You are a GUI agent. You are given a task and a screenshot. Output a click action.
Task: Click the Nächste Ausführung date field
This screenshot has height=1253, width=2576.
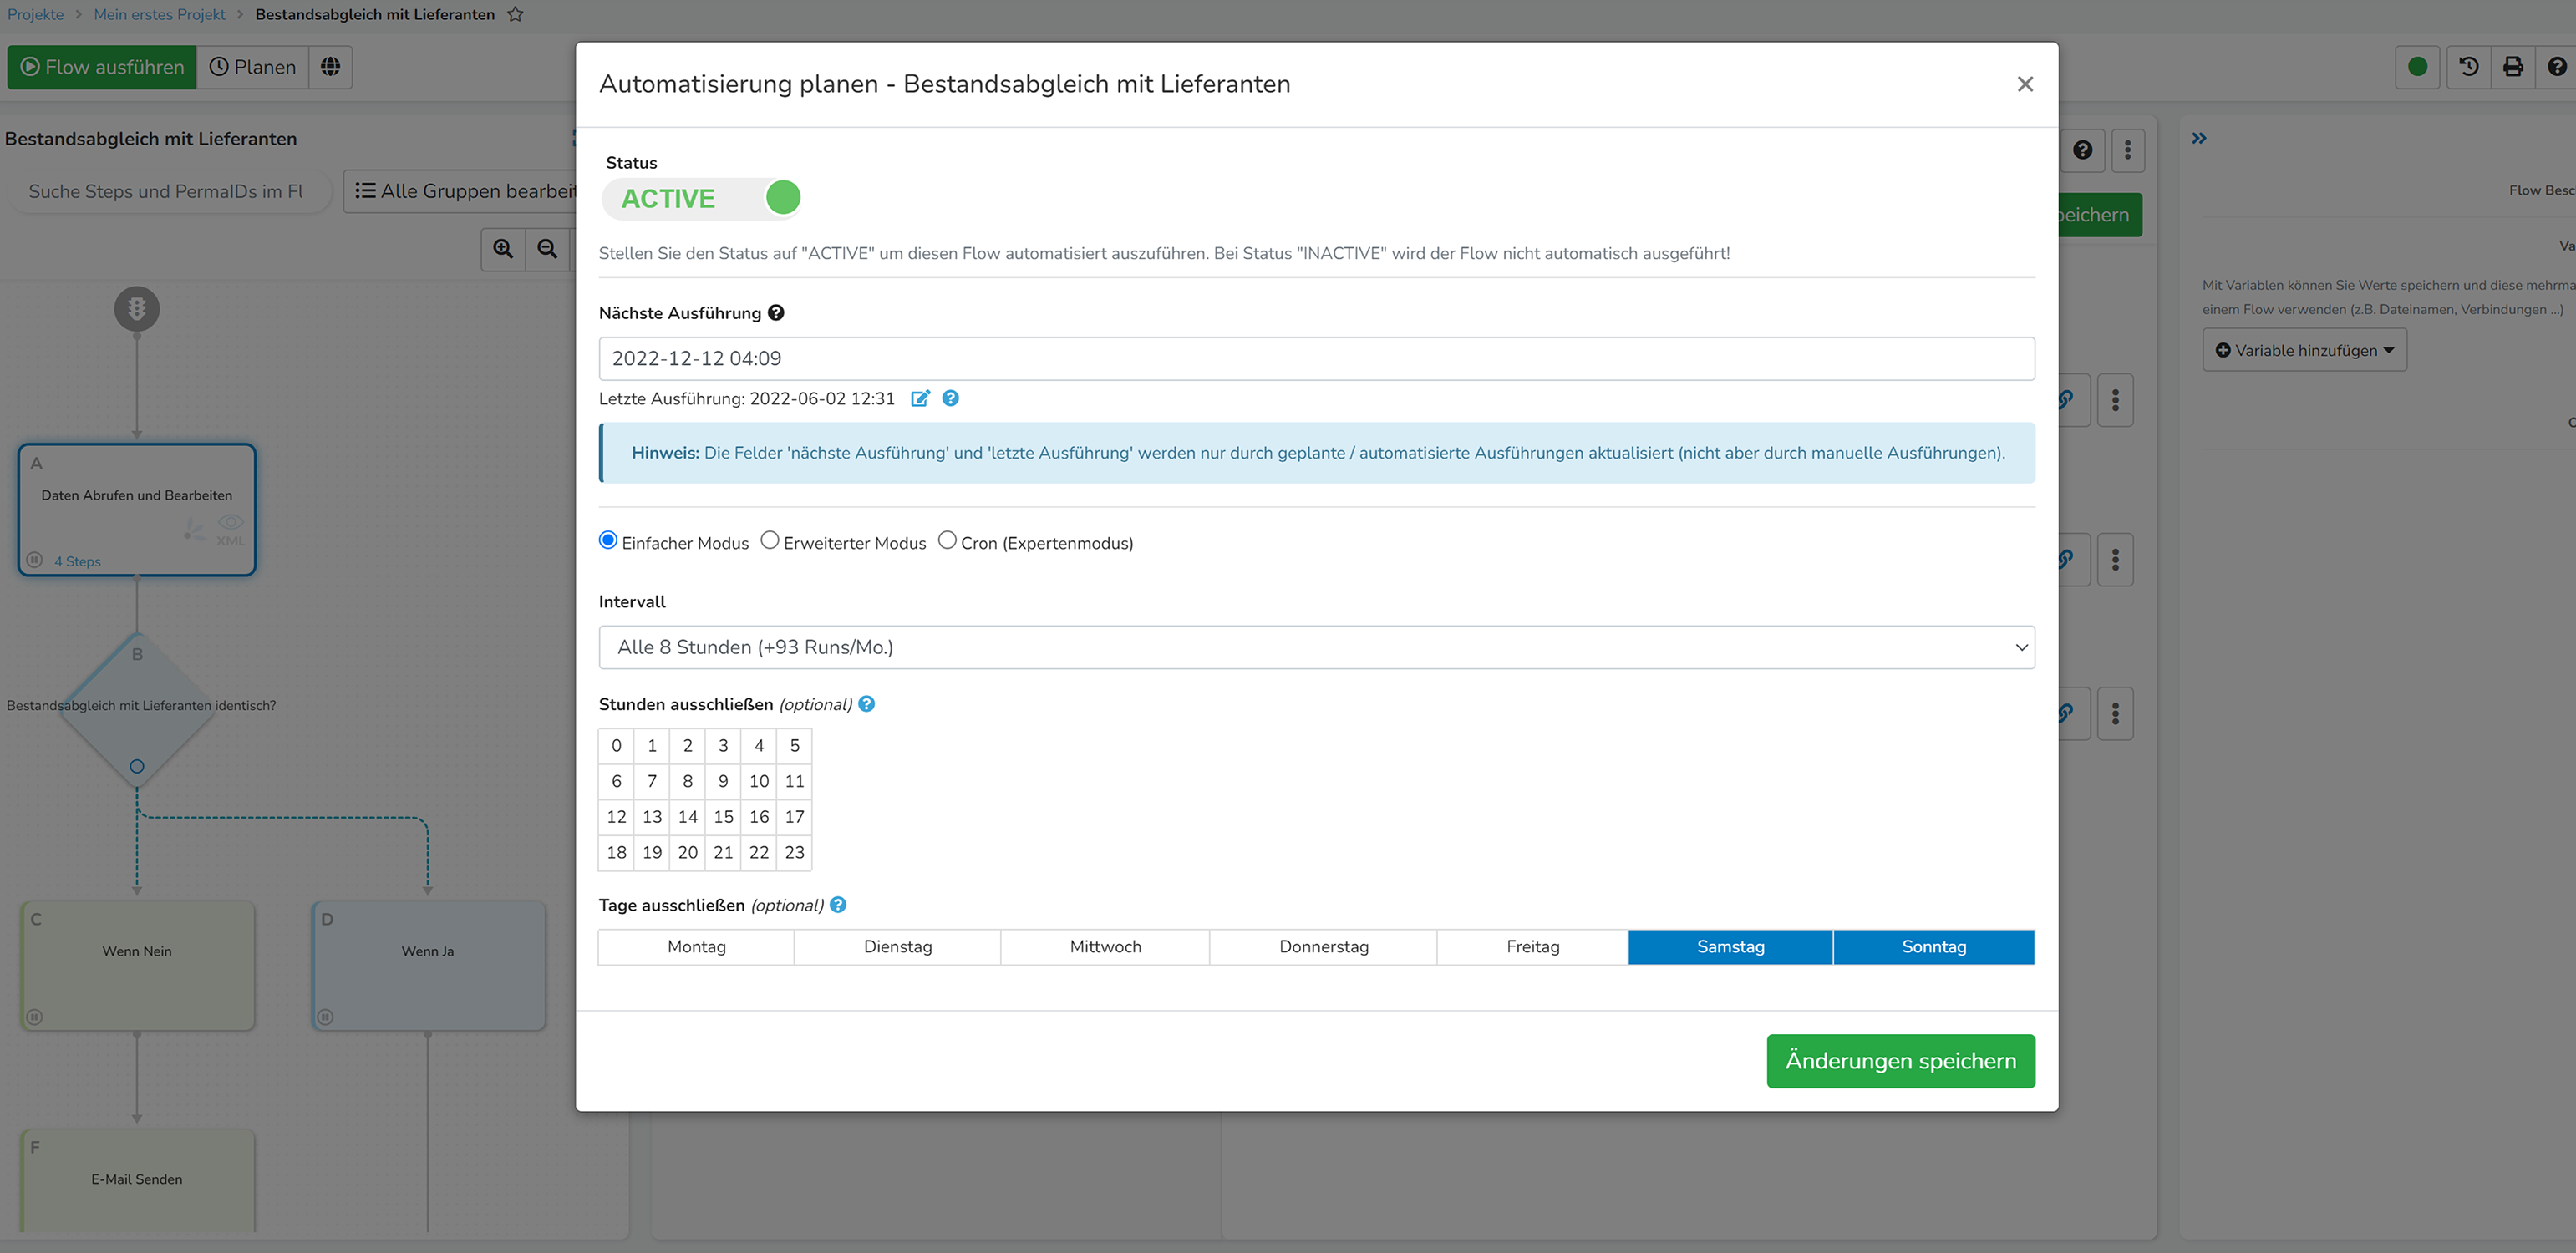[x=1316, y=358]
